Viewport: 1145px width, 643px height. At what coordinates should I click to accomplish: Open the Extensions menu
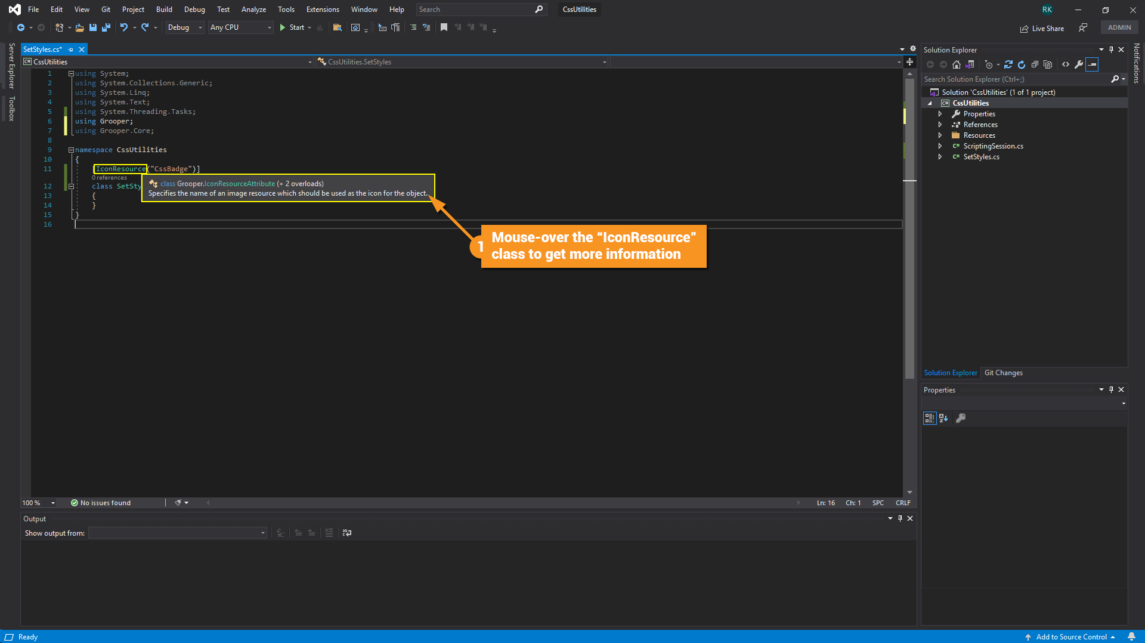(322, 10)
